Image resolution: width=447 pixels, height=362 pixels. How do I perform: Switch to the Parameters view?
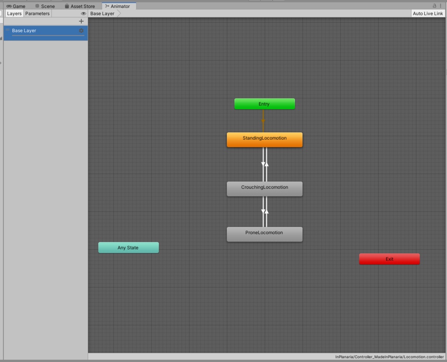[37, 14]
